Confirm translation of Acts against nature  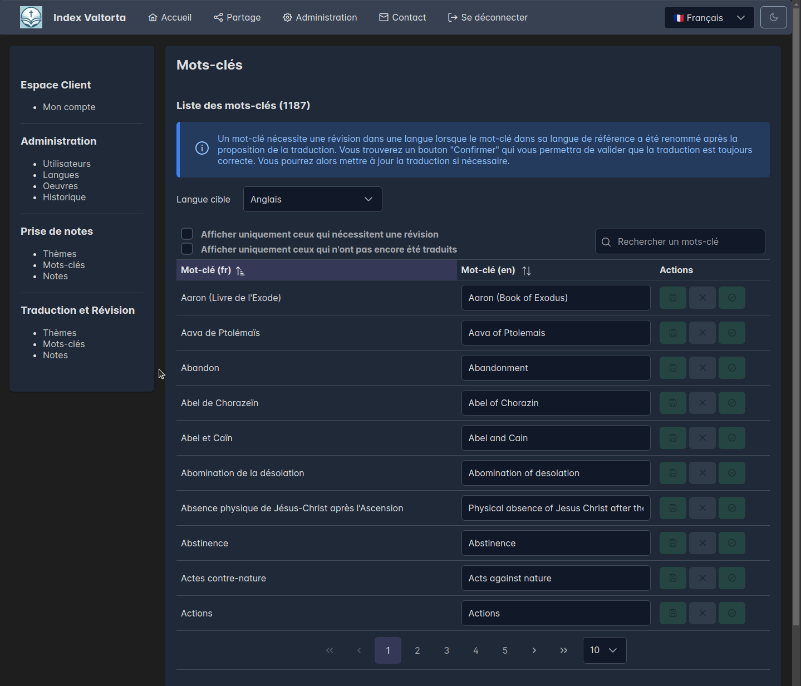(731, 578)
